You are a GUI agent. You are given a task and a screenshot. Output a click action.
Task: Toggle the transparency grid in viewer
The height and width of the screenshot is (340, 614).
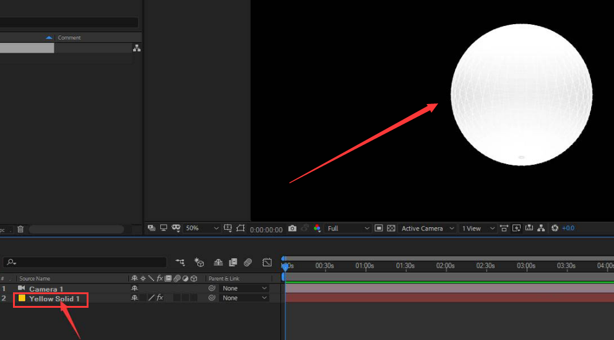pyautogui.click(x=391, y=229)
